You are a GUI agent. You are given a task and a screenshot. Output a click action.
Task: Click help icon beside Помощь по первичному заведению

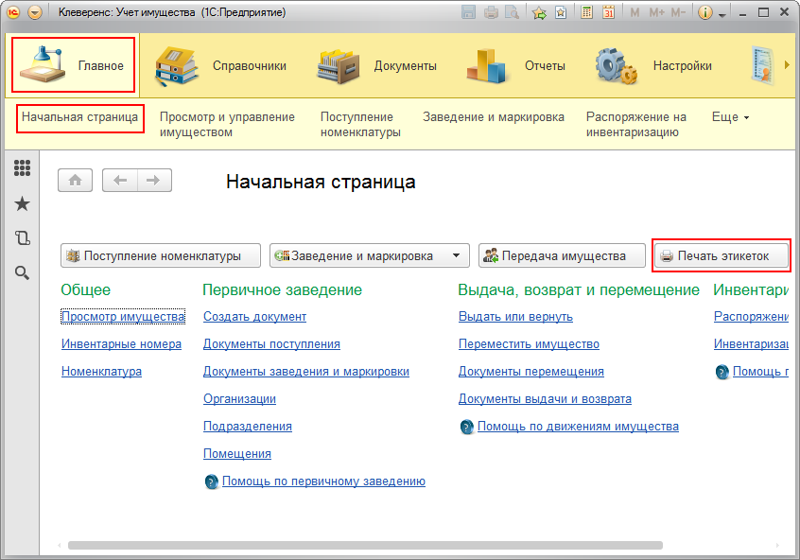[x=211, y=481]
